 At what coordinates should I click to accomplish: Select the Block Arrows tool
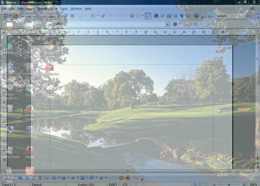coord(73,178)
